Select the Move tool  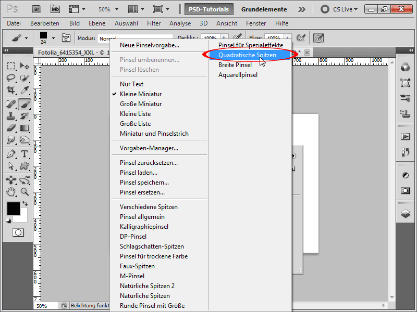point(24,66)
